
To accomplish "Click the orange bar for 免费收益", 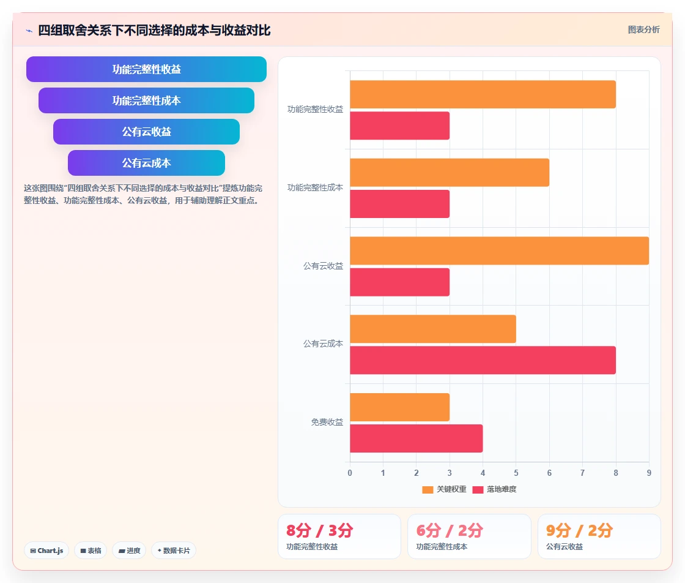I will coord(400,407).
